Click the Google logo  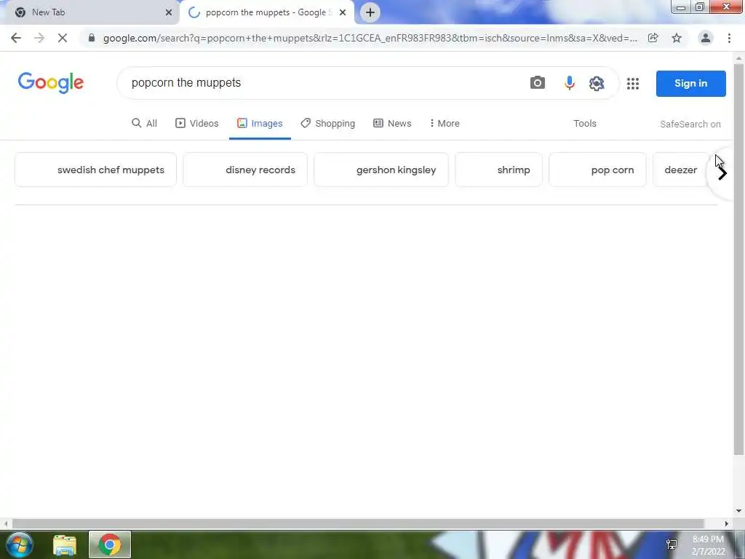pos(51,83)
